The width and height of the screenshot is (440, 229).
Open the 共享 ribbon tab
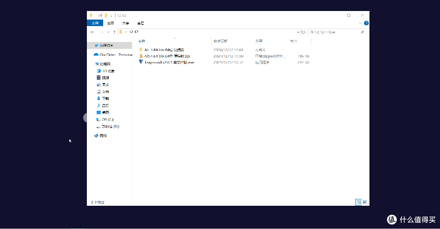tap(126, 23)
